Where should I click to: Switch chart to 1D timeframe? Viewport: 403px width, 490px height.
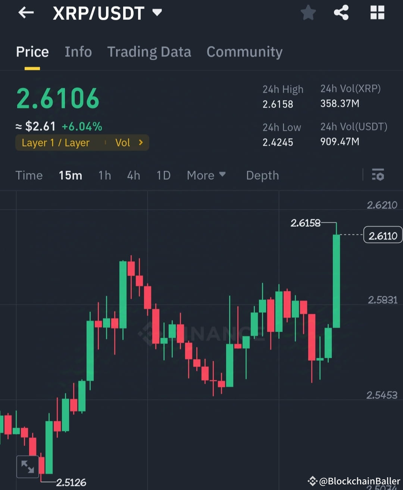point(163,175)
